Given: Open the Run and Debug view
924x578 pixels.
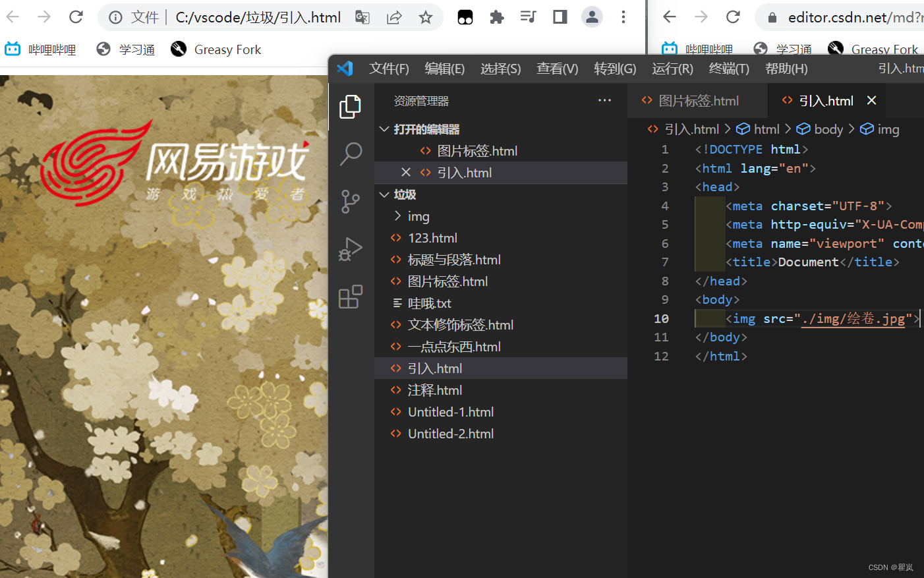Looking at the screenshot, I should coord(351,249).
